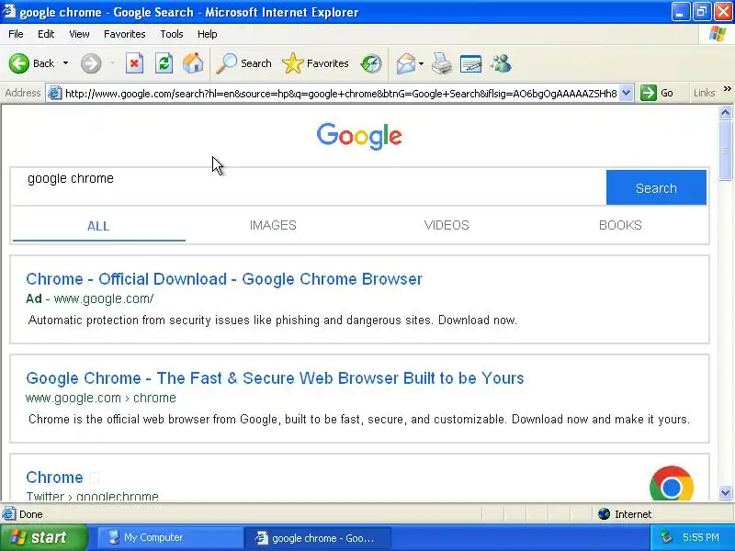Refresh the page with green arrows icon
The height and width of the screenshot is (551, 735).
click(164, 63)
